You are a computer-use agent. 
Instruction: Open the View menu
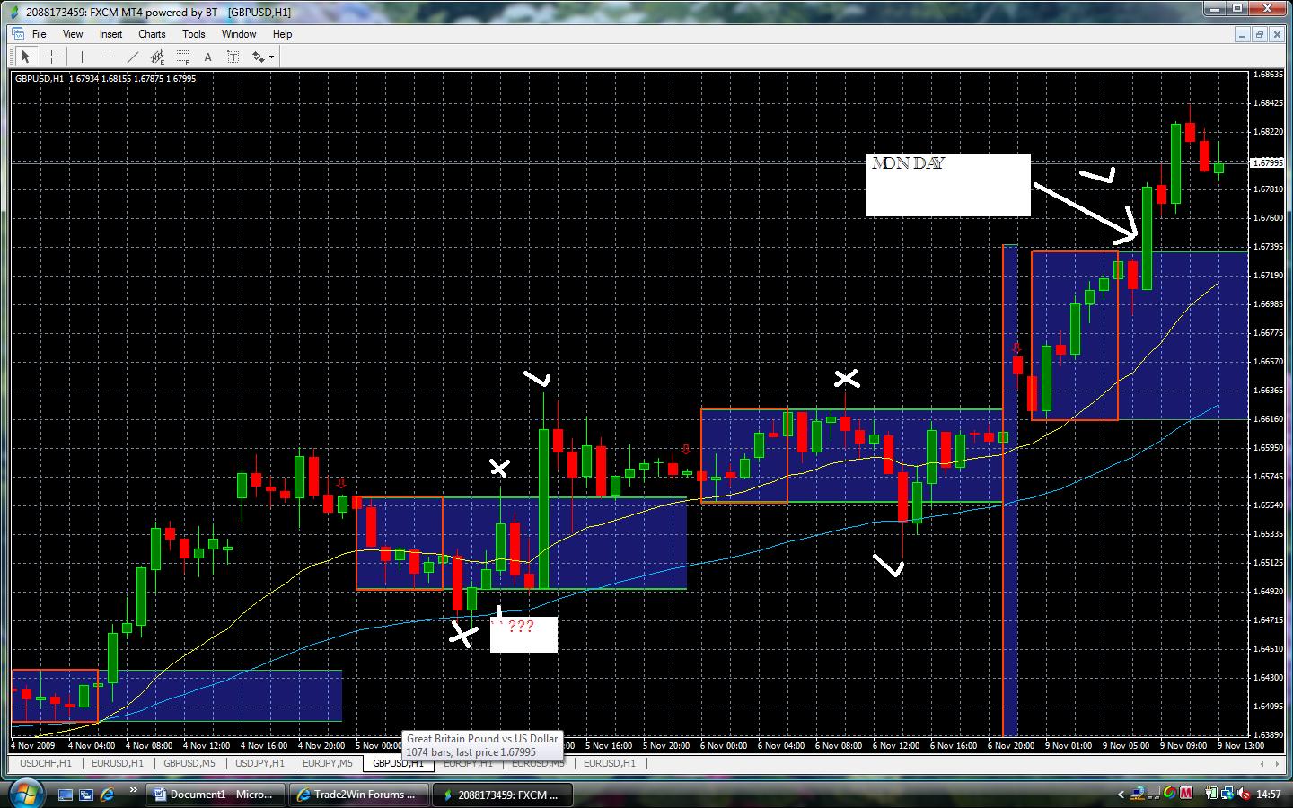coord(73,34)
